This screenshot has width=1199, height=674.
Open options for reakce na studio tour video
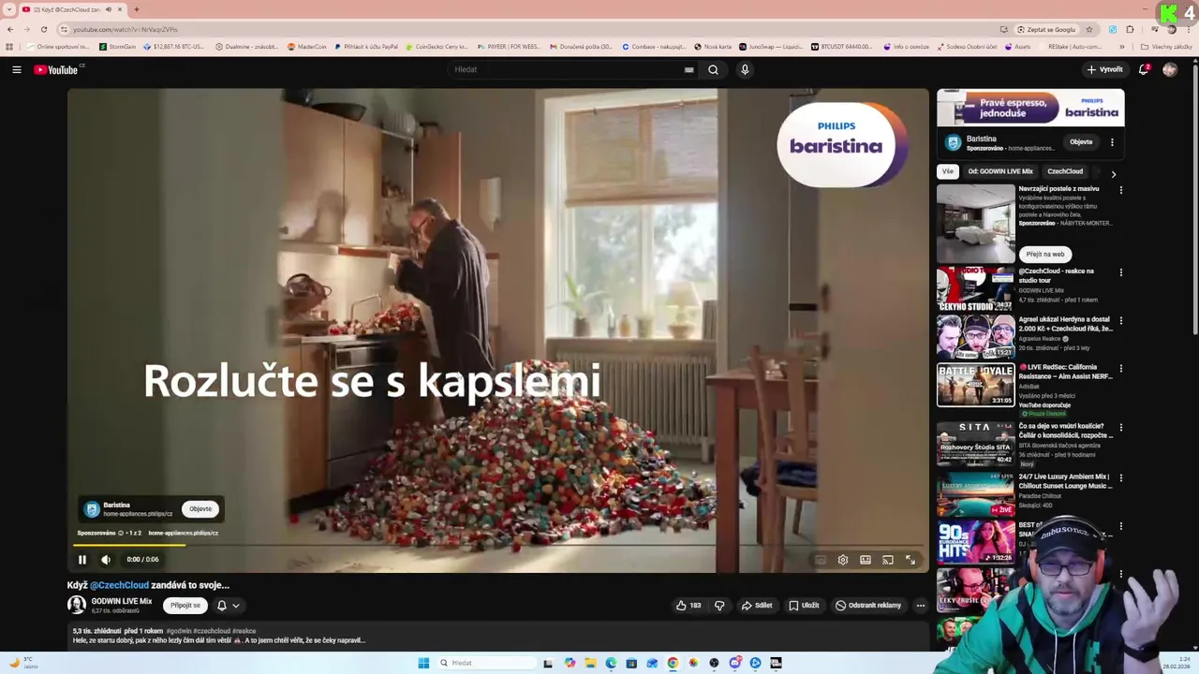tap(1120, 272)
